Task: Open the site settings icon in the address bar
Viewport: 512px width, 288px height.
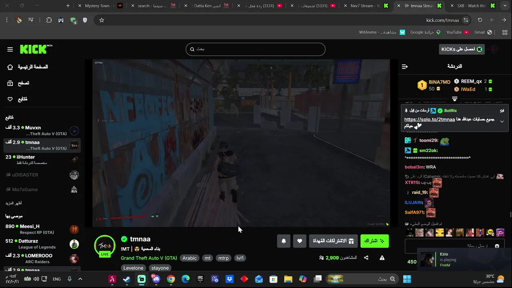Action: (466, 20)
